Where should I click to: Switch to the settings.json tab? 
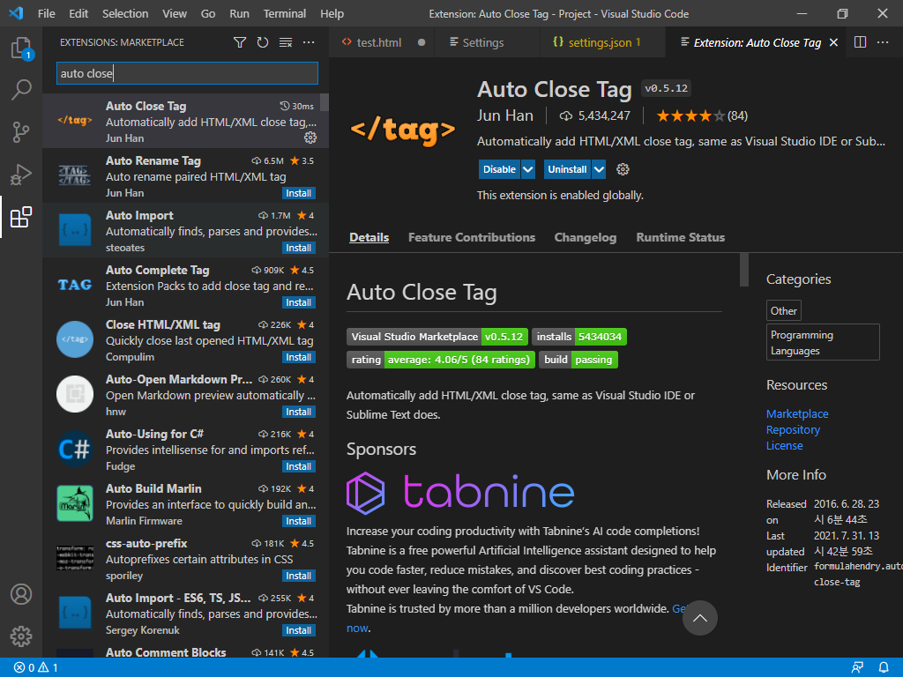click(x=602, y=42)
